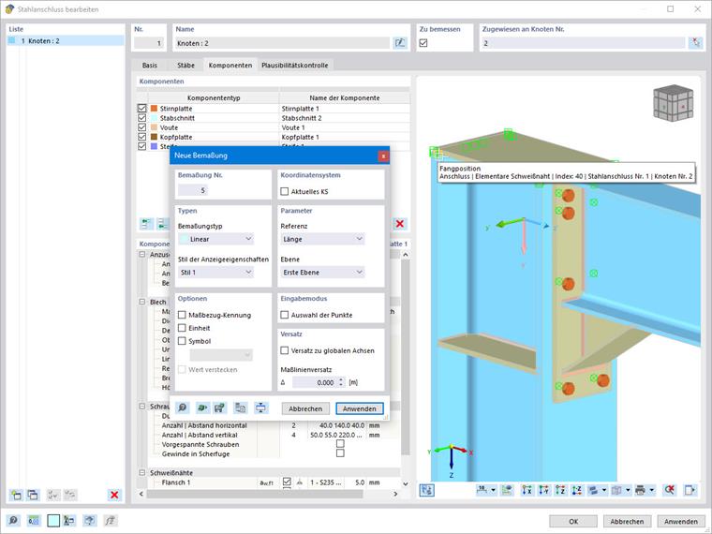Click the view in Z direction icon

tap(560, 490)
